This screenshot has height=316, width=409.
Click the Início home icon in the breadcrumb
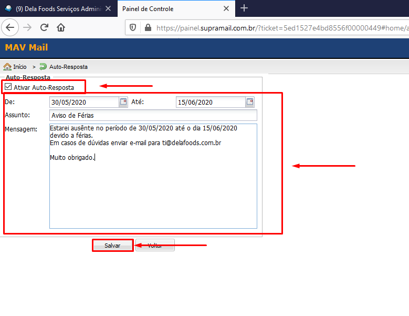(x=7, y=67)
